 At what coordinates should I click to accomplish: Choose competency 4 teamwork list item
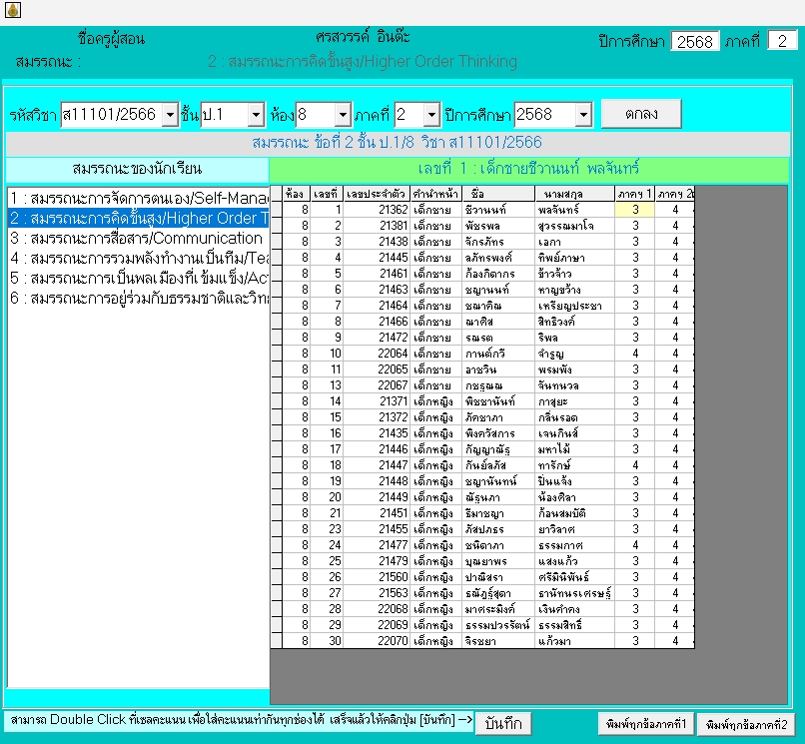point(138,258)
